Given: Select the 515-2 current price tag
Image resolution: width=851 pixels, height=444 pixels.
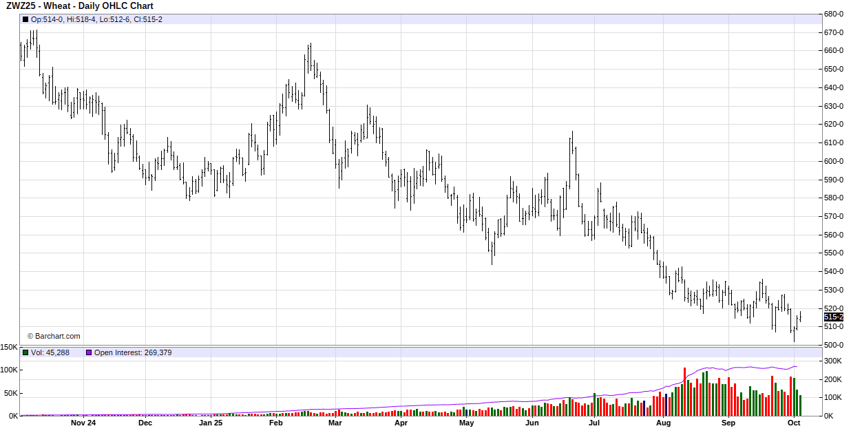Looking at the screenshot, I should 833,317.
